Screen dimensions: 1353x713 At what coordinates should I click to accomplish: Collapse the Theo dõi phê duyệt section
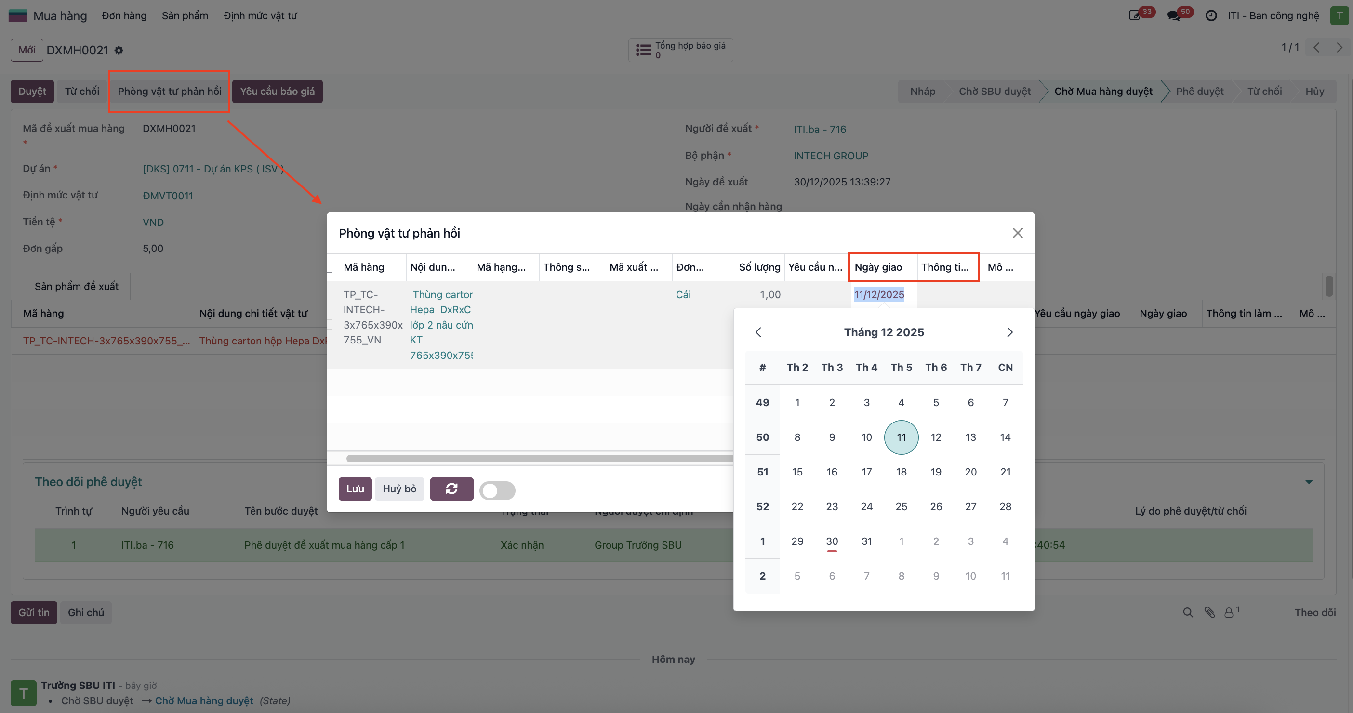click(1308, 482)
